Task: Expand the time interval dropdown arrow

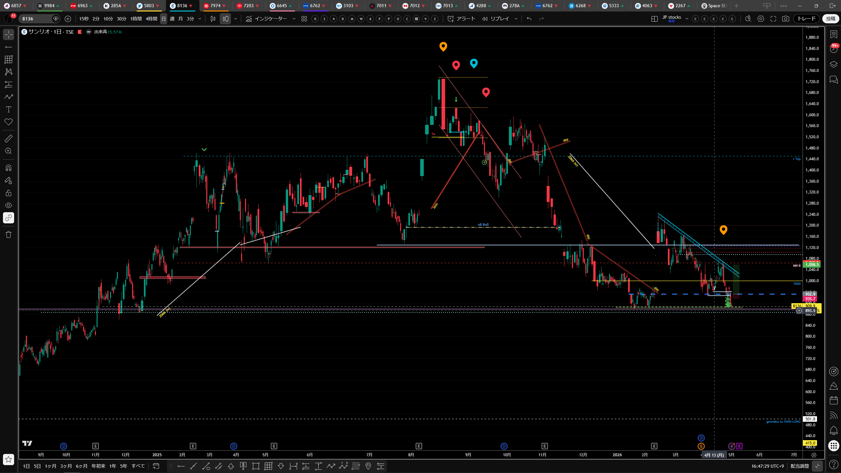Action: click(199, 19)
